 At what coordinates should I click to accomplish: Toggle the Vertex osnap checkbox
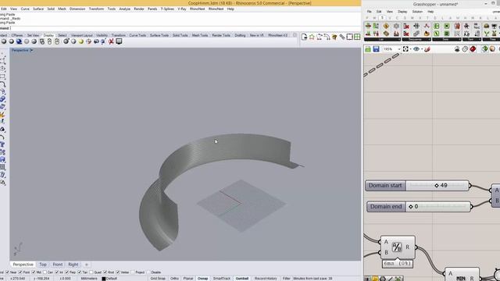tap(118, 272)
